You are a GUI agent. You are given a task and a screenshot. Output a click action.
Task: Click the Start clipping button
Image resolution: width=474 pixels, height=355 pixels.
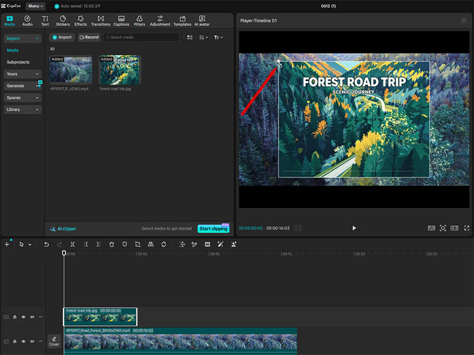[x=213, y=228]
